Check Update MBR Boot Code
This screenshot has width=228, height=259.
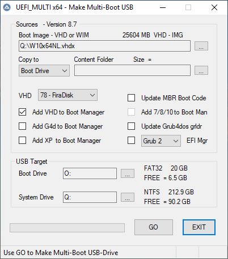click(x=131, y=98)
